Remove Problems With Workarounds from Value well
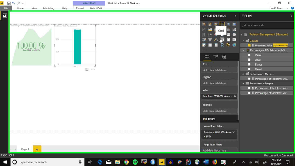The height and width of the screenshot is (166, 295). click(x=235, y=96)
